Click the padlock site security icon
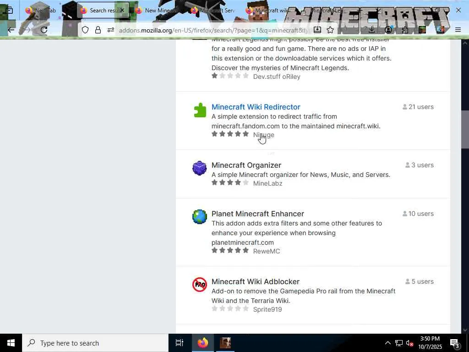 point(98,30)
